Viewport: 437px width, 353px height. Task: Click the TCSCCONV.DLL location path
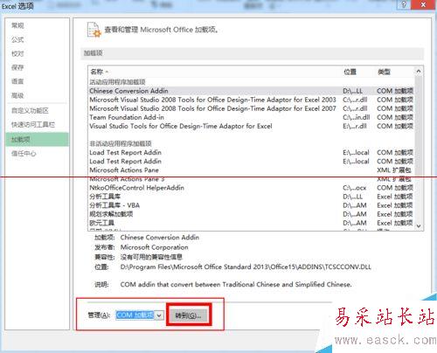[246, 266]
